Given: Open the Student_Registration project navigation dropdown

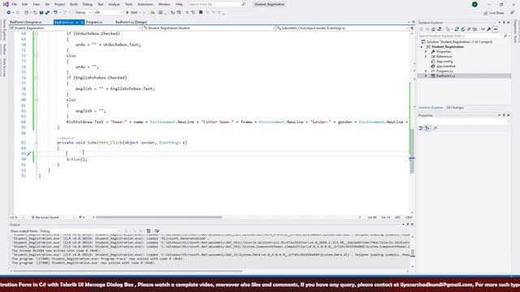Looking at the screenshot, I should pos(76,28).
